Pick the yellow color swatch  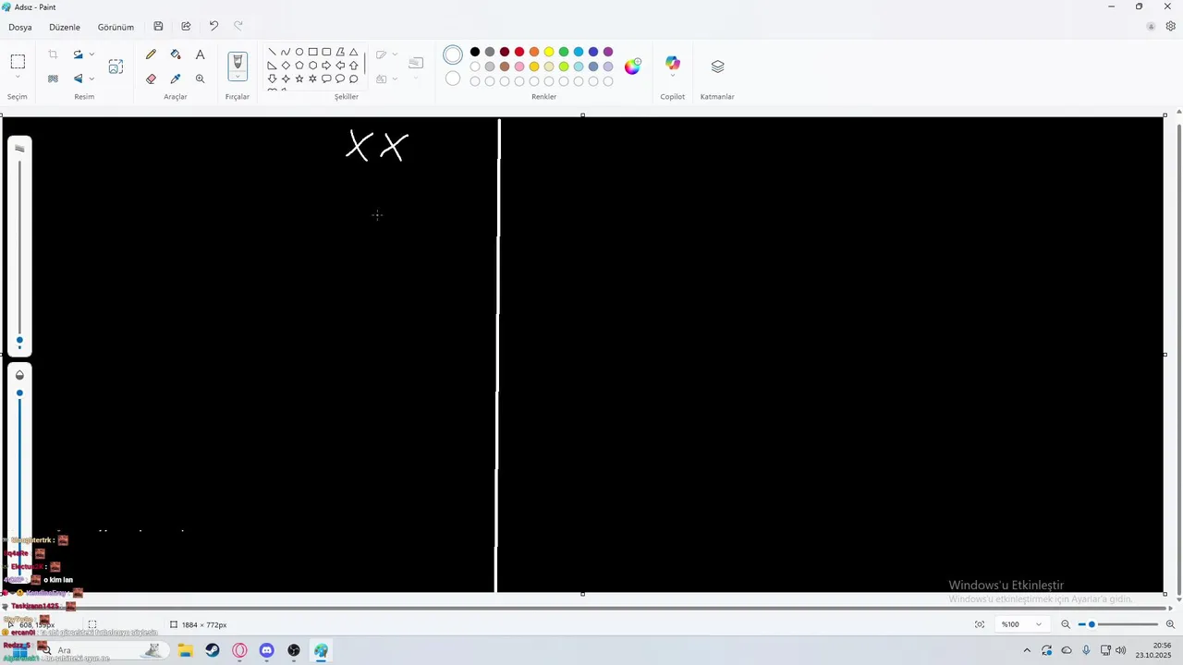(549, 52)
